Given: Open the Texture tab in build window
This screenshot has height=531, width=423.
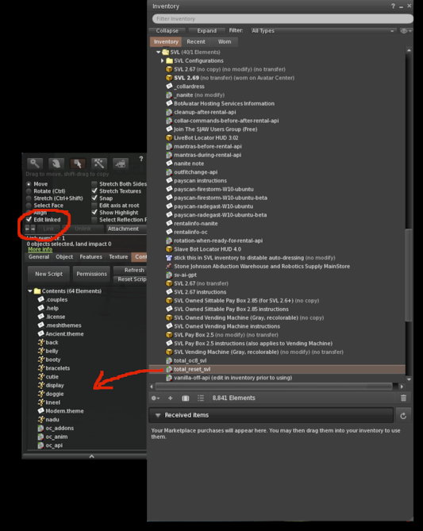Looking at the screenshot, I should 118,257.
